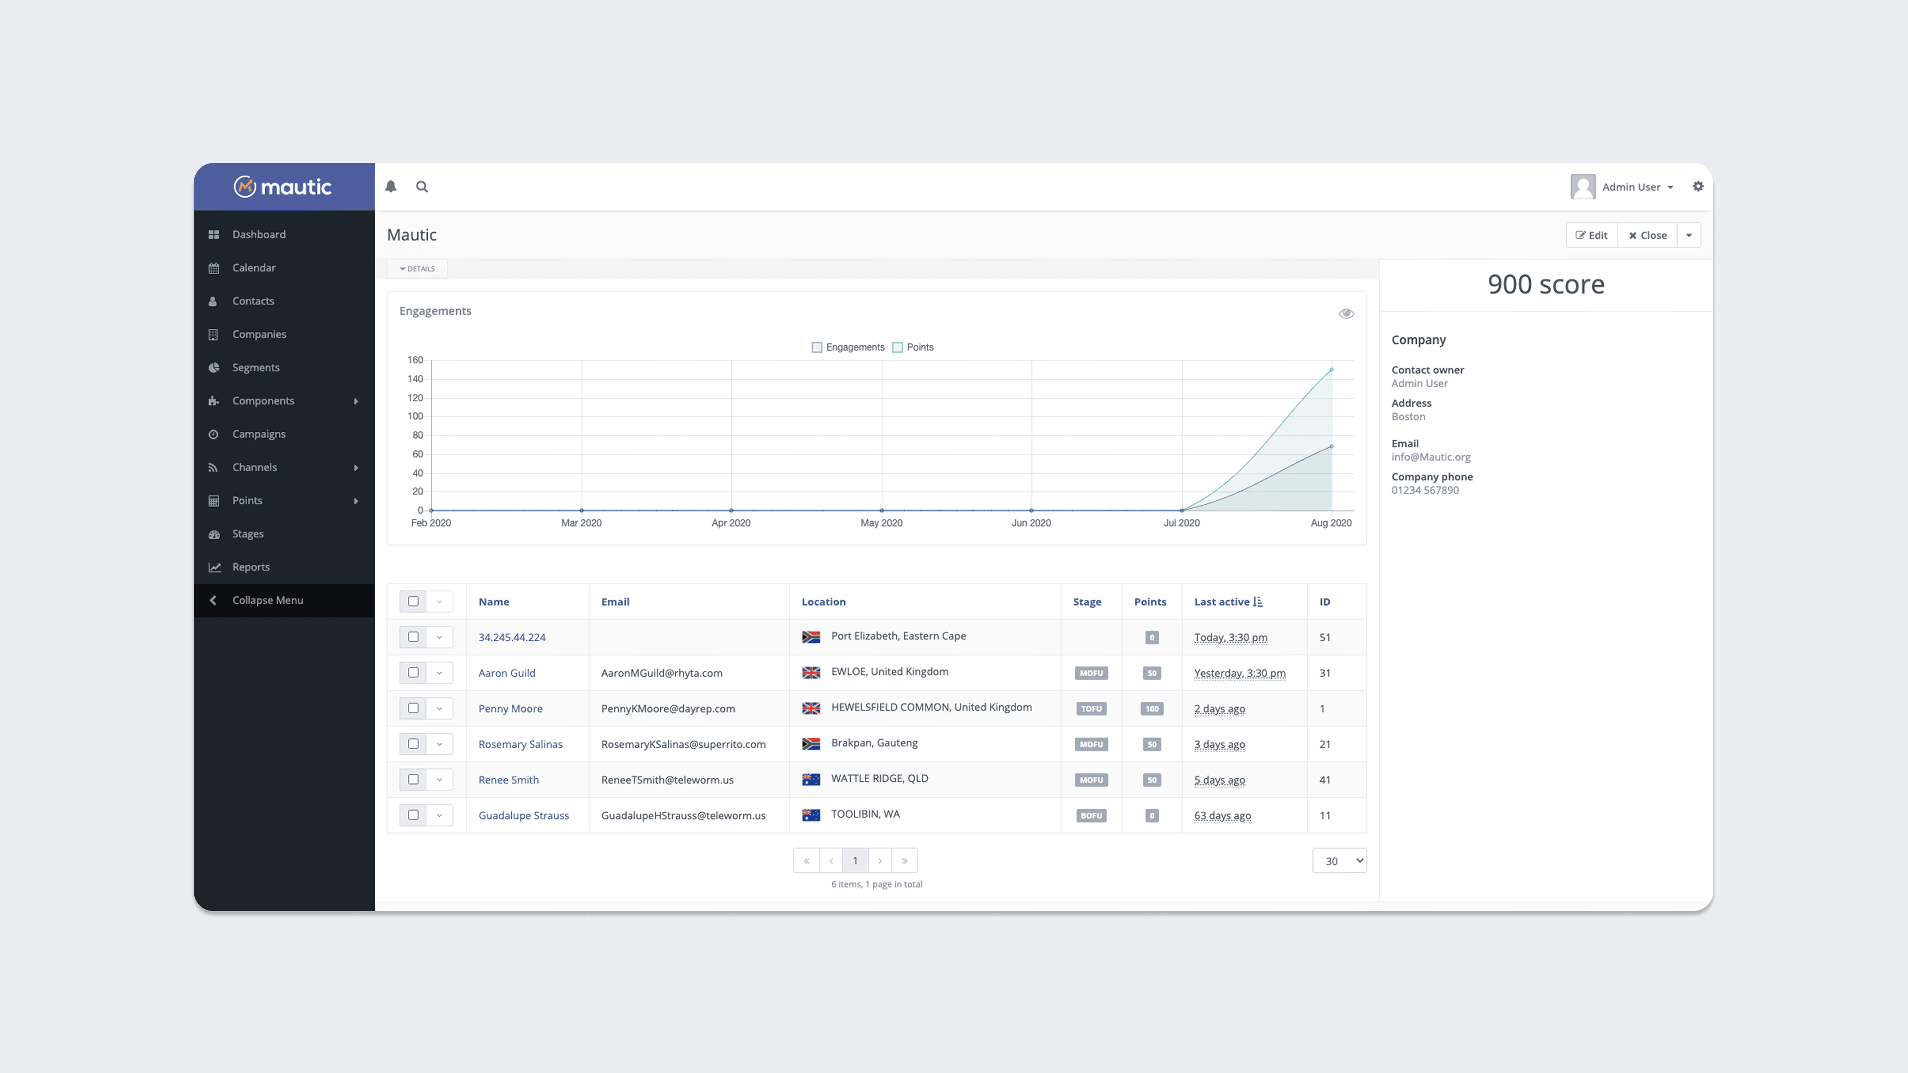Viewport: 1908px width, 1073px height.
Task: Click the Reports line chart icon
Action: point(214,567)
